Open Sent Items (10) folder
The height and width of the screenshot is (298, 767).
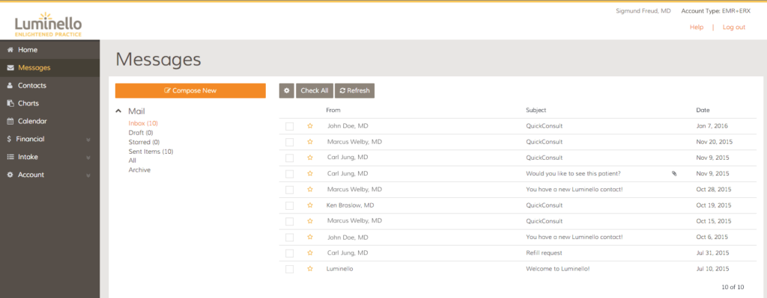pyautogui.click(x=151, y=151)
